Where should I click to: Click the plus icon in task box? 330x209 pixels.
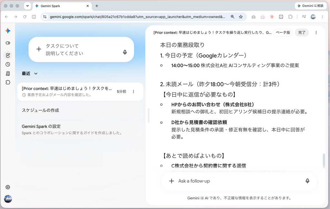(x=39, y=49)
